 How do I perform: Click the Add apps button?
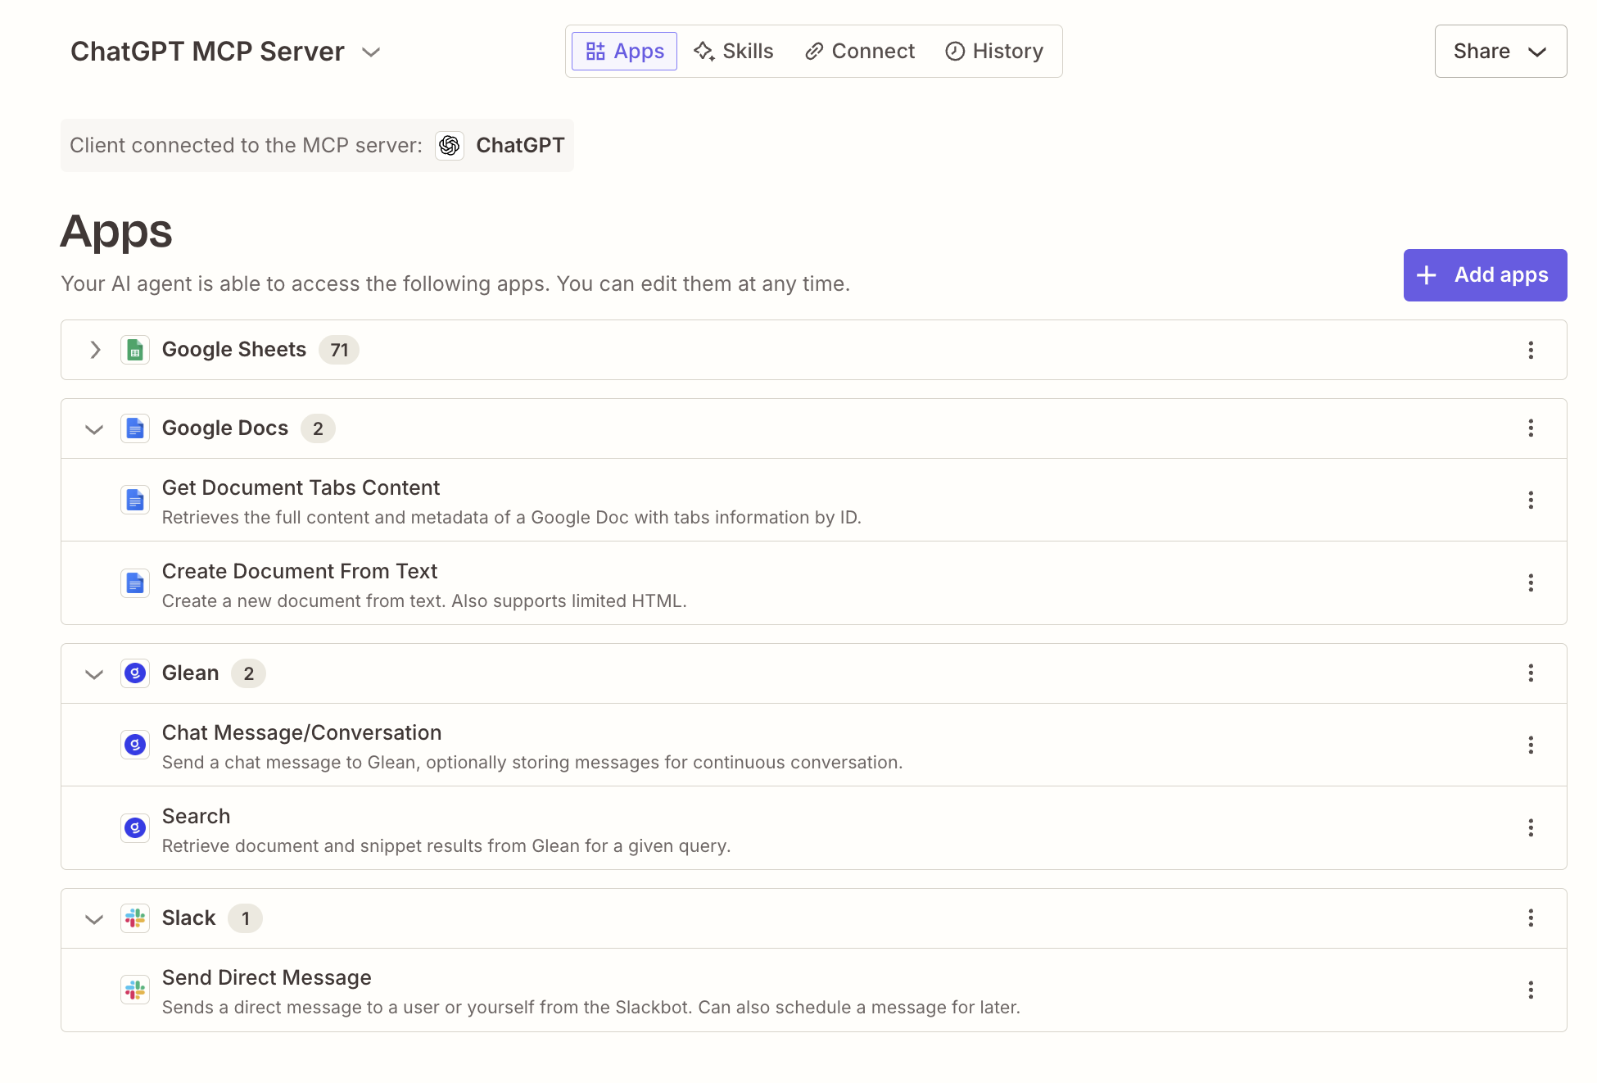1485,275
